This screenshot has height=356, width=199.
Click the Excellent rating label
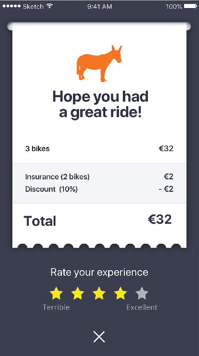(x=142, y=307)
